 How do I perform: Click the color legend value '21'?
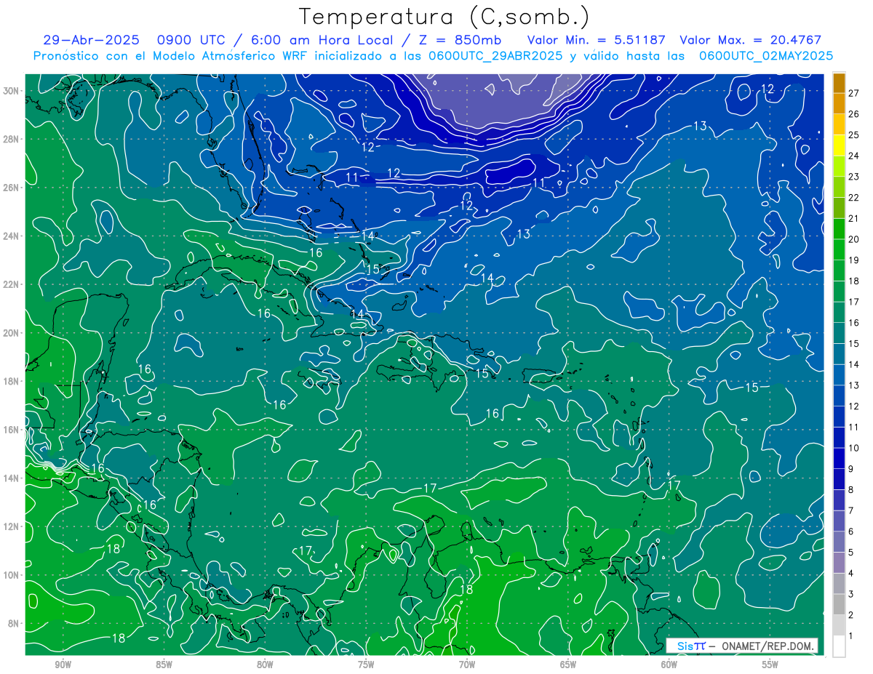(x=854, y=218)
